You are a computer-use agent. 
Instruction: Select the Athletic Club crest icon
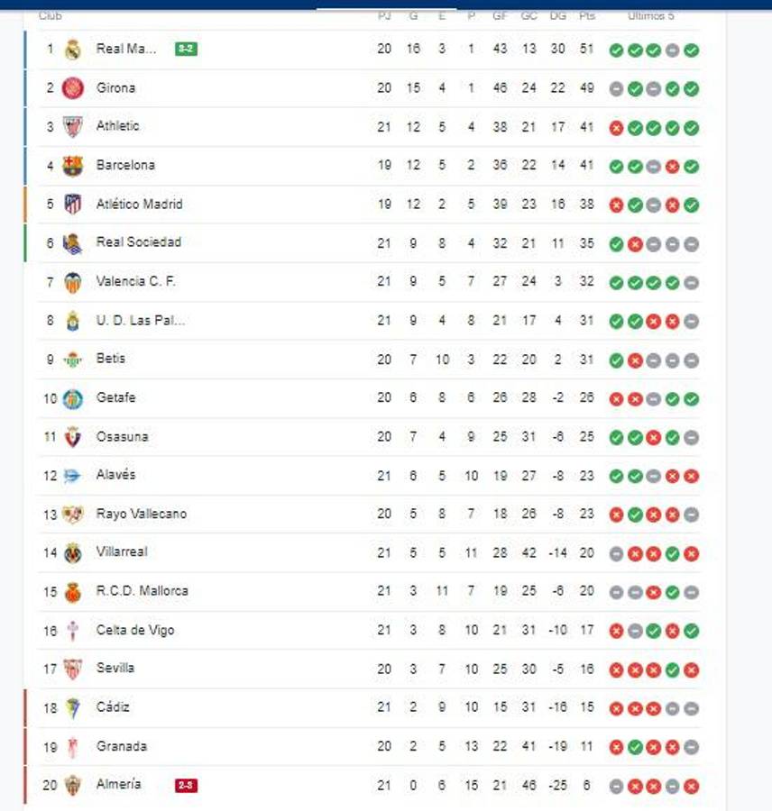click(x=72, y=126)
